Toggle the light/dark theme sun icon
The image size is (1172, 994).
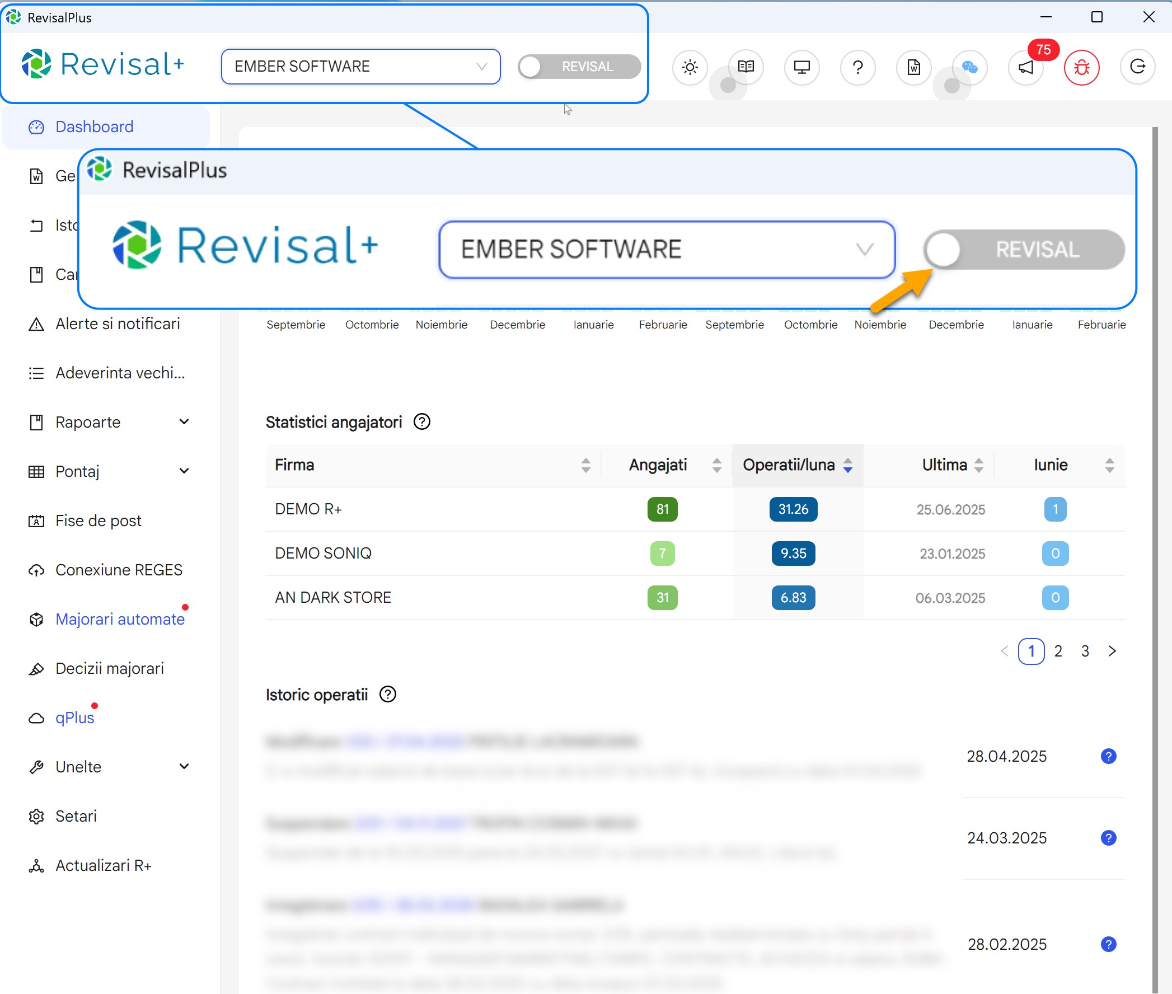click(x=690, y=67)
